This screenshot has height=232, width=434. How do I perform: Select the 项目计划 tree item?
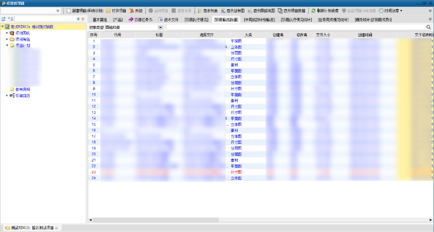pos(22,45)
